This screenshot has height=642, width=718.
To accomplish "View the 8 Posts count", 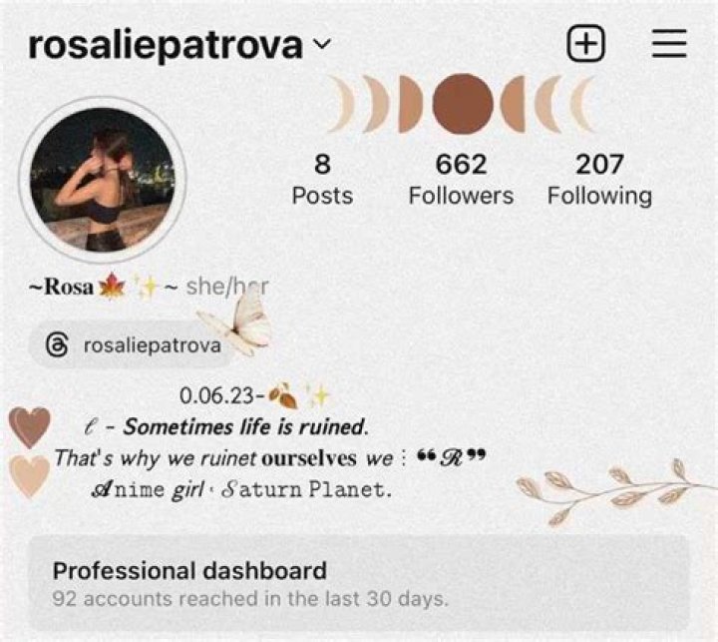I will (x=322, y=180).
